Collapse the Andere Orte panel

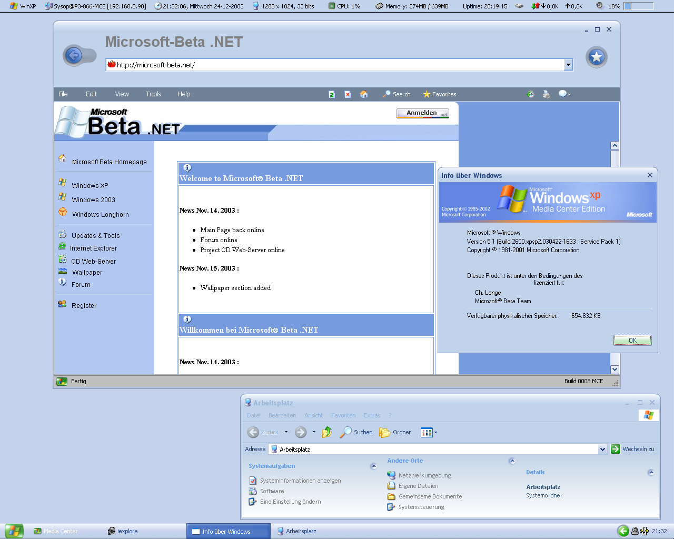point(512,461)
